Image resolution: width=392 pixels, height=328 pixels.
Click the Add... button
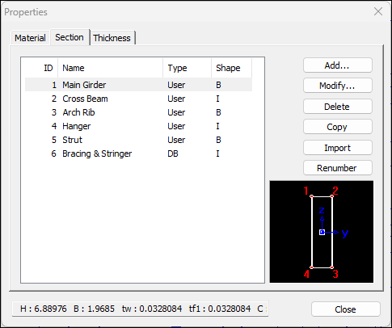click(x=338, y=65)
